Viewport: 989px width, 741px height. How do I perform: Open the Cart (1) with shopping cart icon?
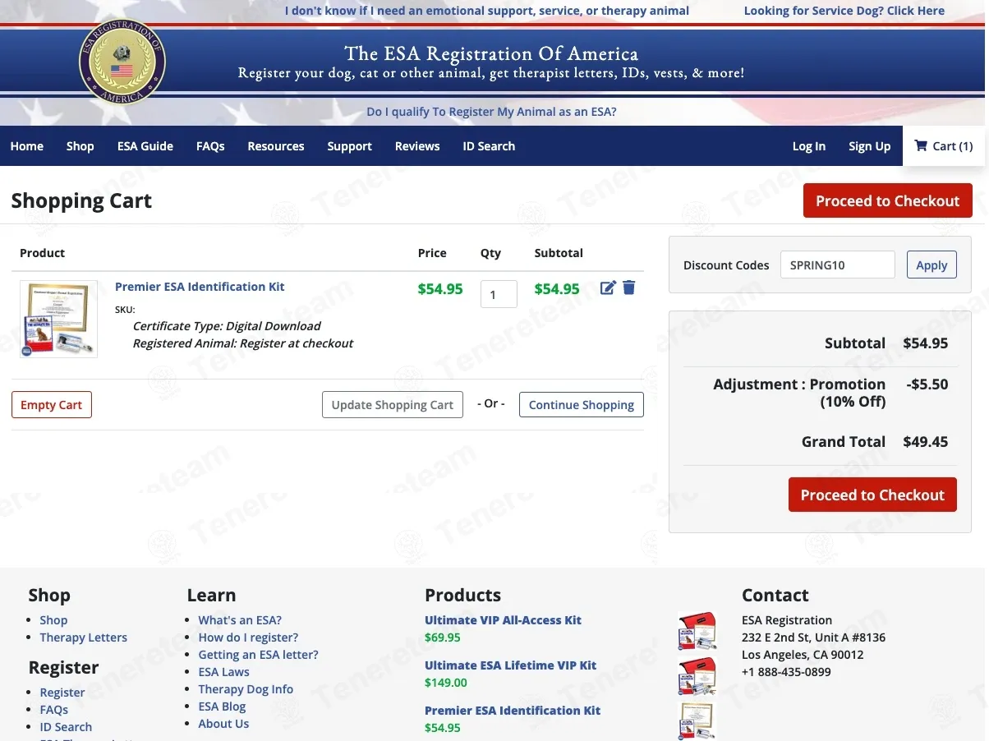coord(944,146)
